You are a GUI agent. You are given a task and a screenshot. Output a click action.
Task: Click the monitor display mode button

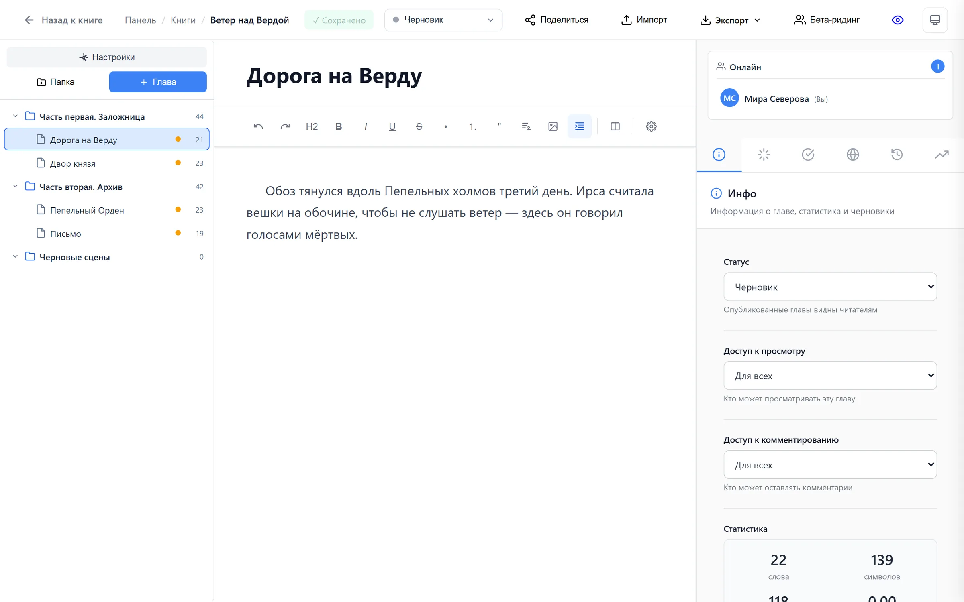[935, 20]
